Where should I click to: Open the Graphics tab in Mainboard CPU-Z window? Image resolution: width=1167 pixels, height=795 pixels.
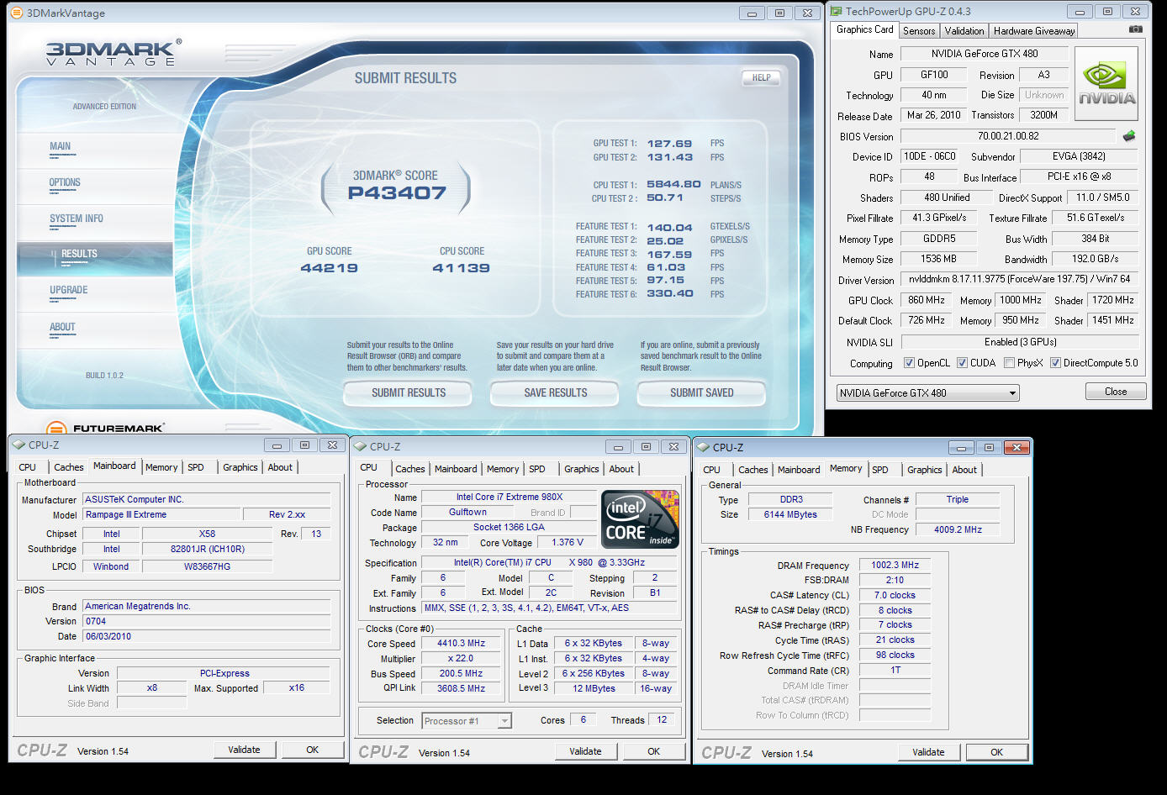pos(240,467)
